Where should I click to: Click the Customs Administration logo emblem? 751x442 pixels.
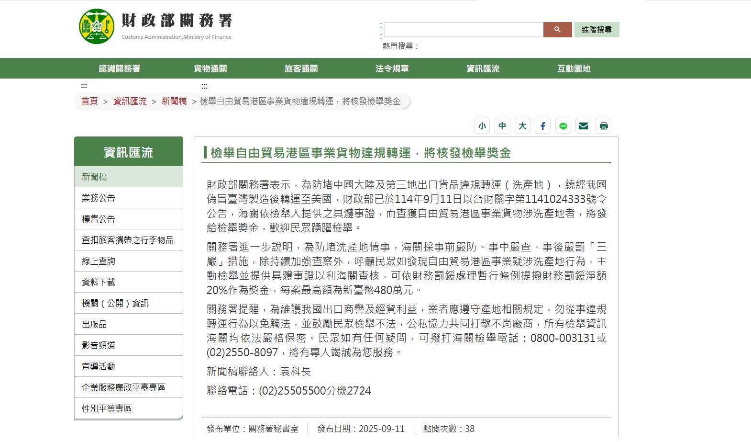(x=97, y=26)
